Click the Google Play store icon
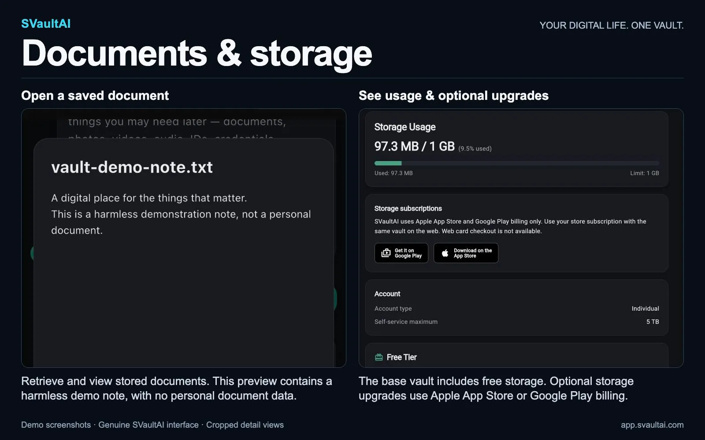 tap(386, 253)
